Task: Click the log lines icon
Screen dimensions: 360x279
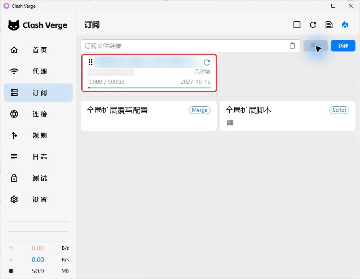Action: (14, 157)
